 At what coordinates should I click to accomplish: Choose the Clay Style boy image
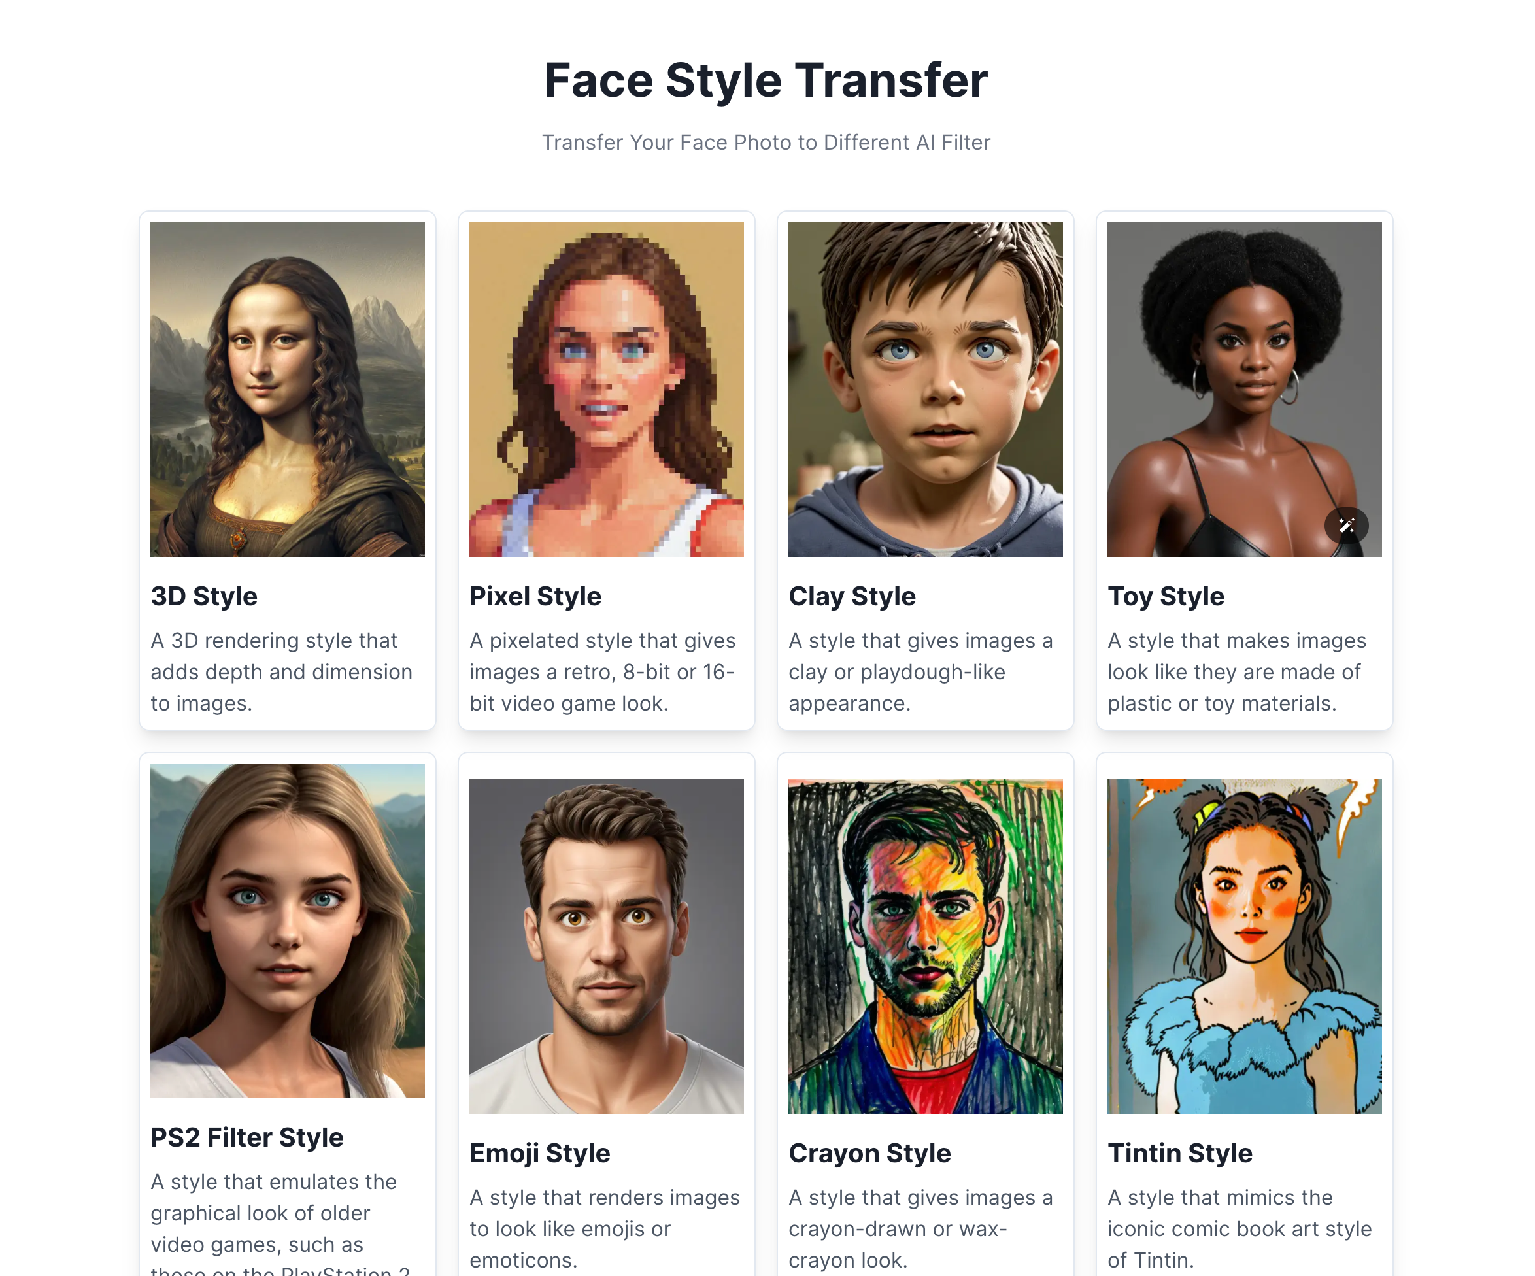tap(926, 390)
